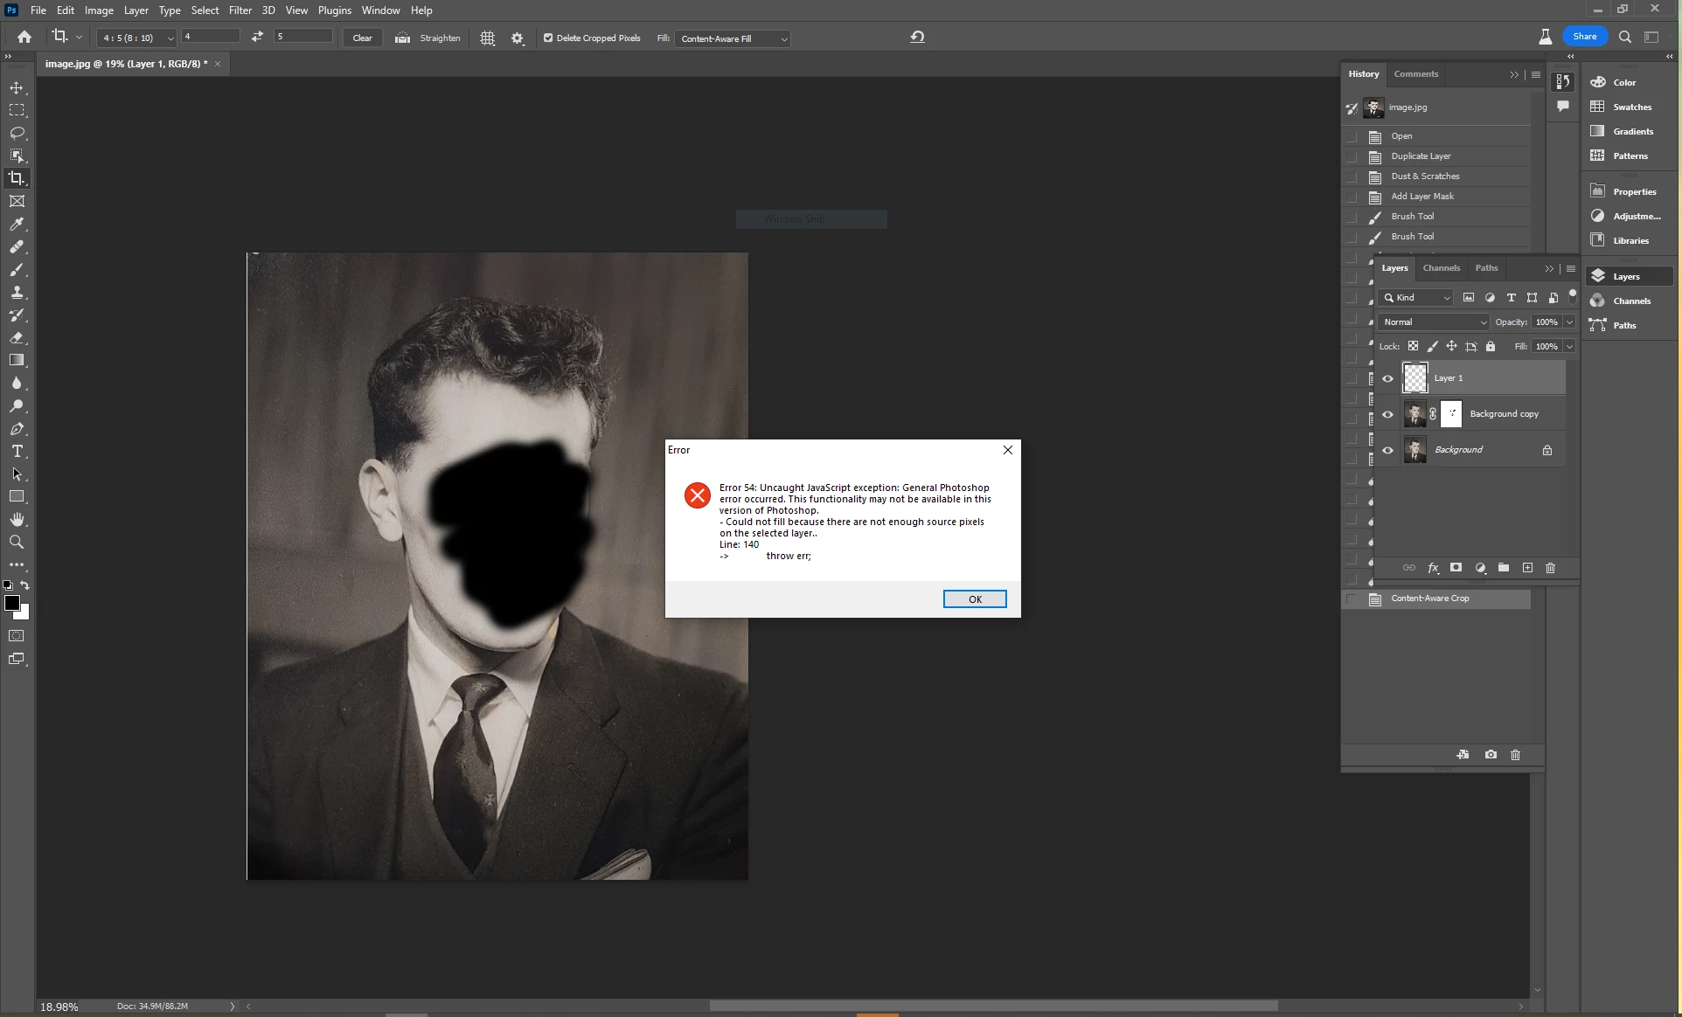The height and width of the screenshot is (1017, 1682).
Task: Delete layer with Layers panel trash icon
Action: pos(1550,568)
